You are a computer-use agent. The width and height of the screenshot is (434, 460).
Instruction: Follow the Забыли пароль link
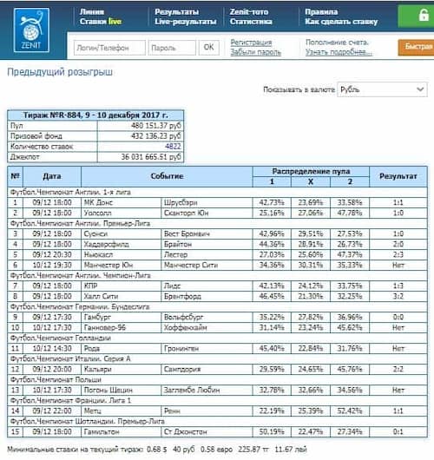click(x=255, y=52)
